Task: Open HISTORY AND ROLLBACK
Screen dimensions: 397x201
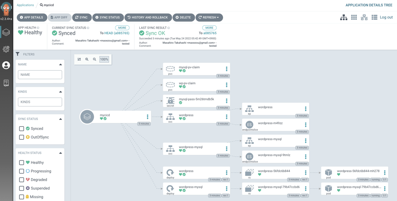Action: (x=148, y=17)
